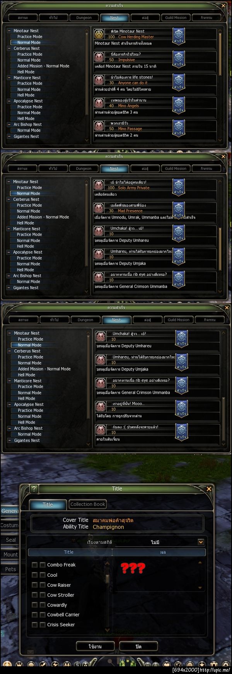The height and width of the screenshot is (674, 232).
Task: Click the down arrow in the ??? panel
Action: (200, 587)
